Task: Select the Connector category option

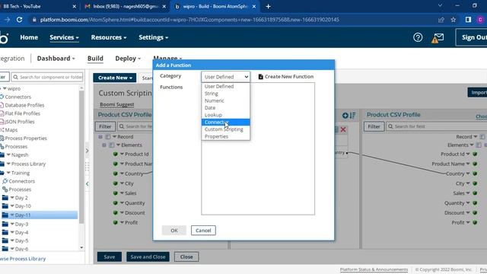Action: click(x=225, y=122)
